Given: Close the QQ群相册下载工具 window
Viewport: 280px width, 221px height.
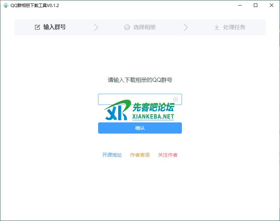Looking at the screenshot, I should [x=272, y=5].
